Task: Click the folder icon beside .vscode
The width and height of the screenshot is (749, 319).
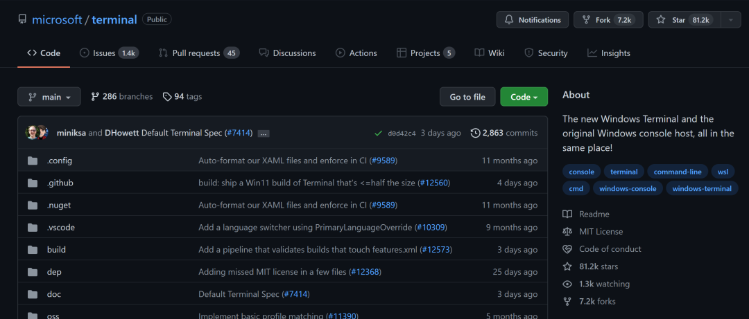Action: click(x=33, y=228)
